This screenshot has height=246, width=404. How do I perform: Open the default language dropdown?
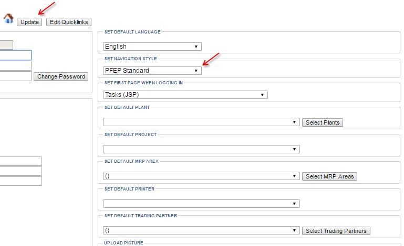coord(152,47)
